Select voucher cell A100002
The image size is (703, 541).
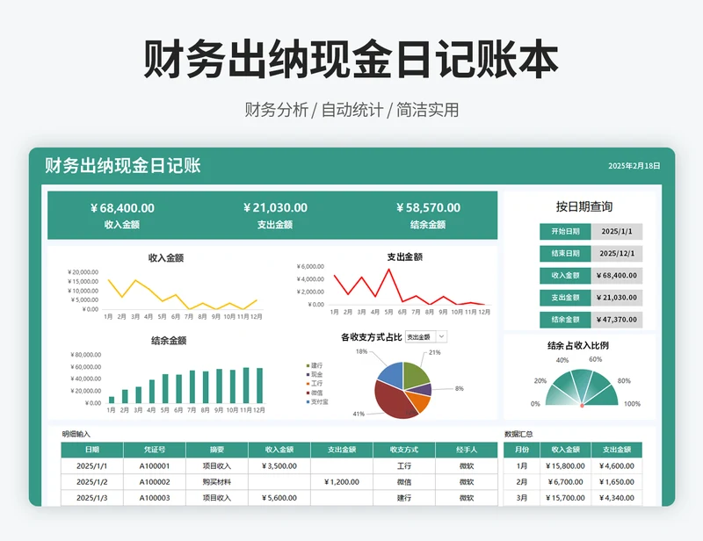pyautogui.click(x=155, y=482)
